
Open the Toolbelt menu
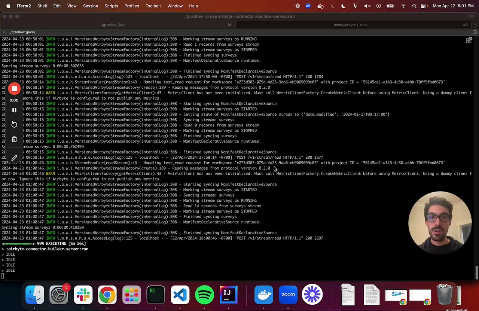[153, 6]
